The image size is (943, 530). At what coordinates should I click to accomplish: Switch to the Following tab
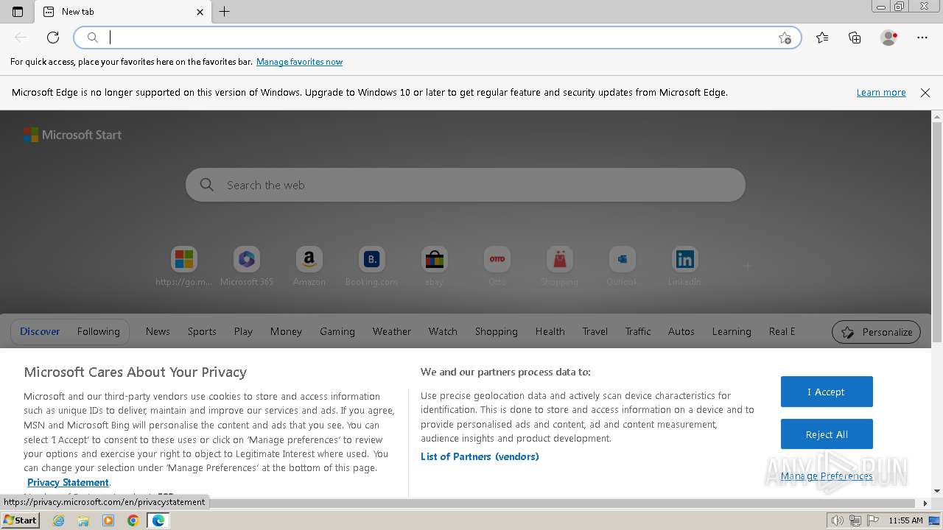[x=99, y=332]
